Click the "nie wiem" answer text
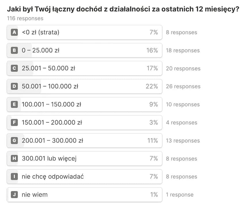 tap(35, 194)
